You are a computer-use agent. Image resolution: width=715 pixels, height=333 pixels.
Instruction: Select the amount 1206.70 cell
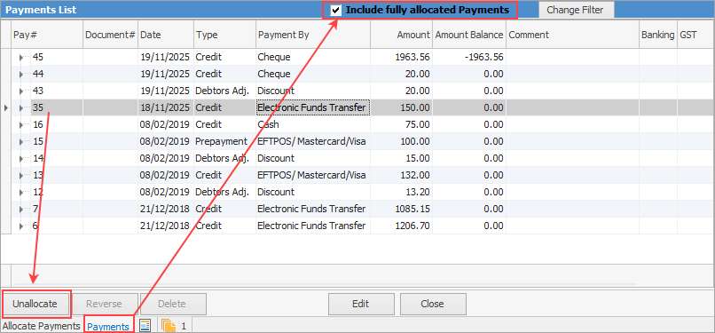(401, 226)
